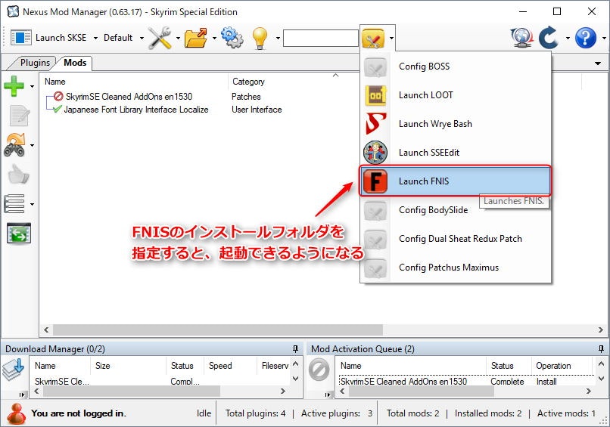Click the thumbs up endorse icon
The width and height of the screenshot is (610, 427).
pyautogui.click(x=18, y=175)
